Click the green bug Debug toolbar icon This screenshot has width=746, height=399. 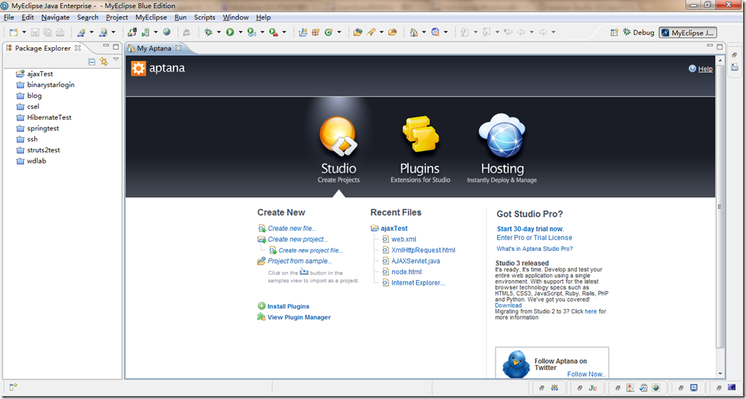(x=208, y=33)
